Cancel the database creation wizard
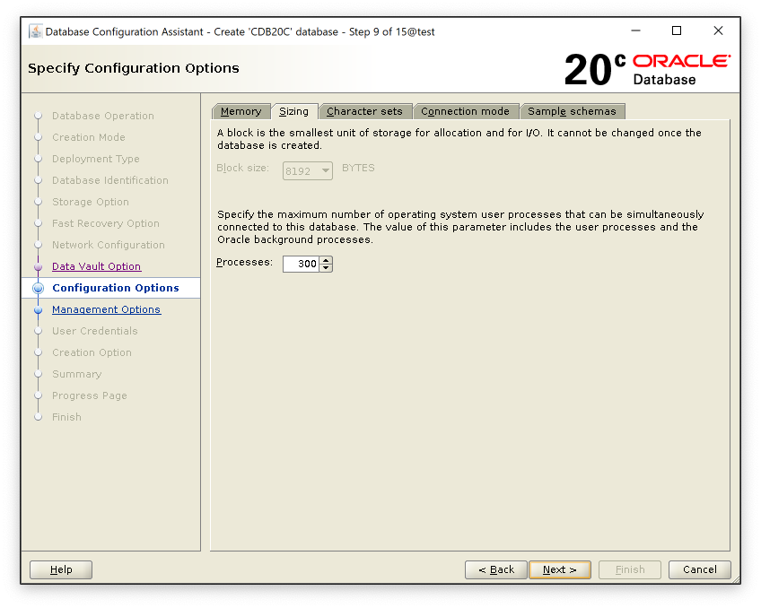Screen dimensions: 761x608 pyautogui.click(x=699, y=569)
